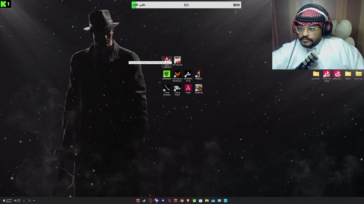The image size is (364, 204).
Task: Launch the RV There Yet game shortcut
Action: pyautogui.click(x=177, y=61)
